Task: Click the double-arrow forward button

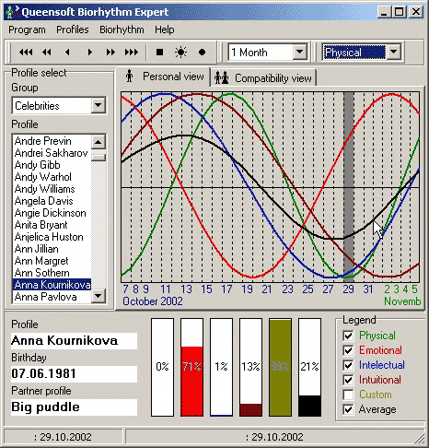Action: click(x=110, y=53)
